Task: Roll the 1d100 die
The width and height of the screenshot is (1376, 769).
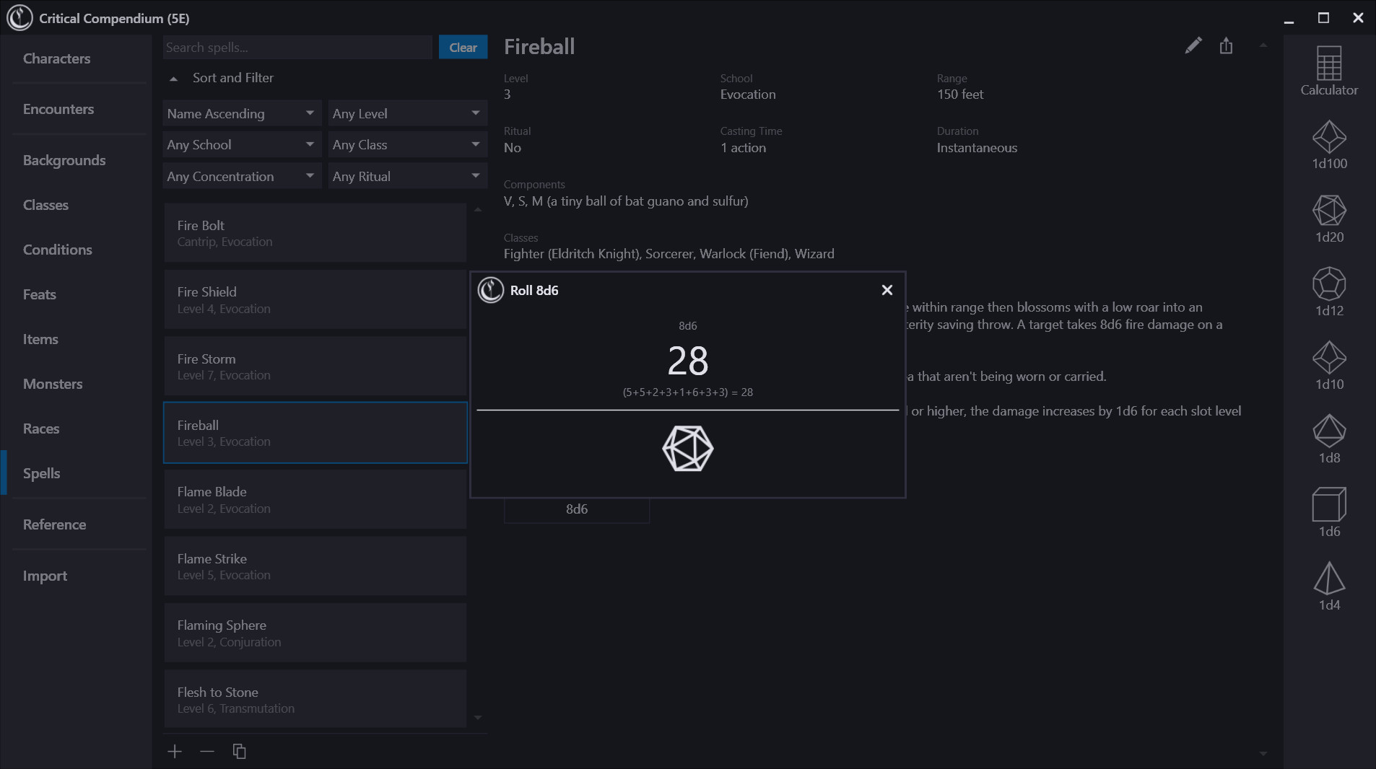Action: click(1329, 140)
